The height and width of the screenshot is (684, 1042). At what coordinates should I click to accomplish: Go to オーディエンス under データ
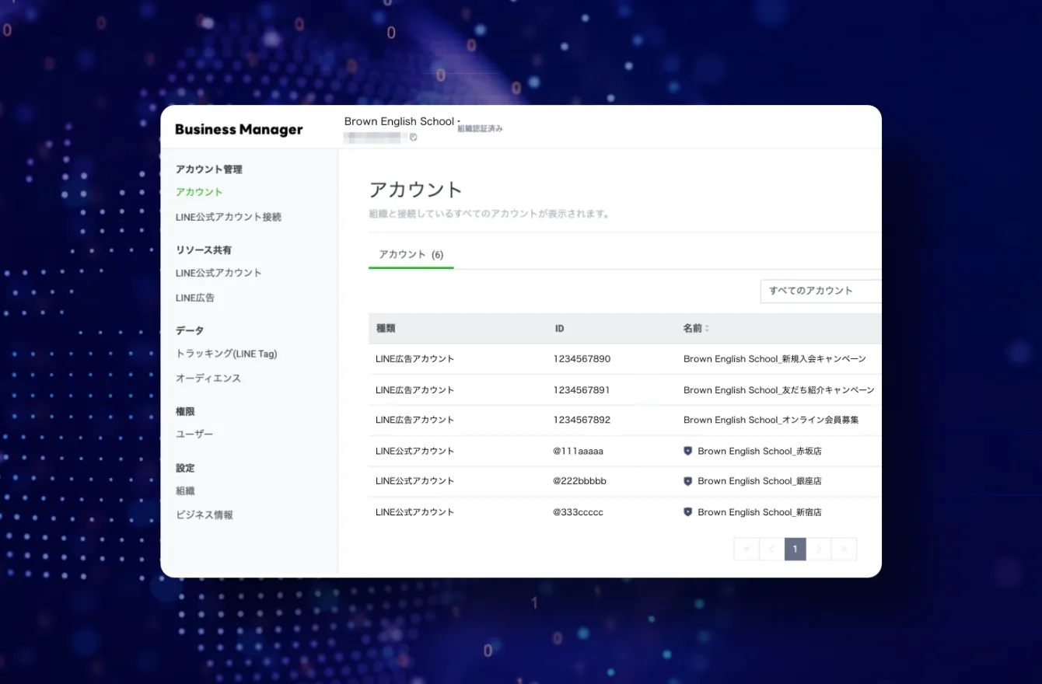coord(208,378)
